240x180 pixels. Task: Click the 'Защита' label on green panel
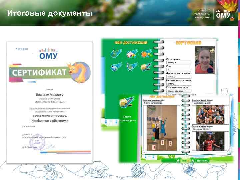point(127,117)
